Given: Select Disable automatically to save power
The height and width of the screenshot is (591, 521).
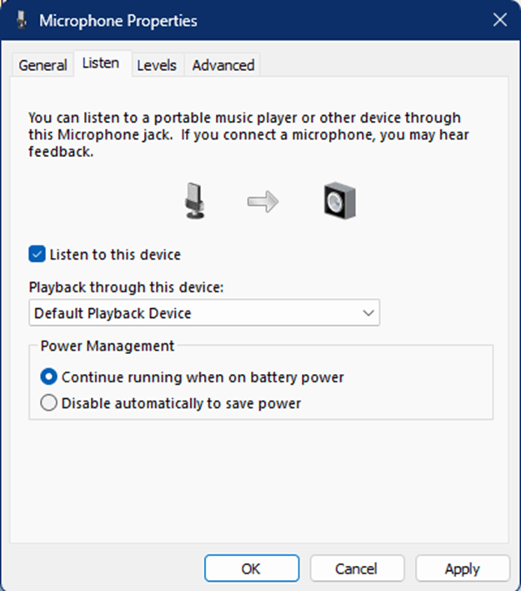Looking at the screenshot, I should [x=48, y=403].
